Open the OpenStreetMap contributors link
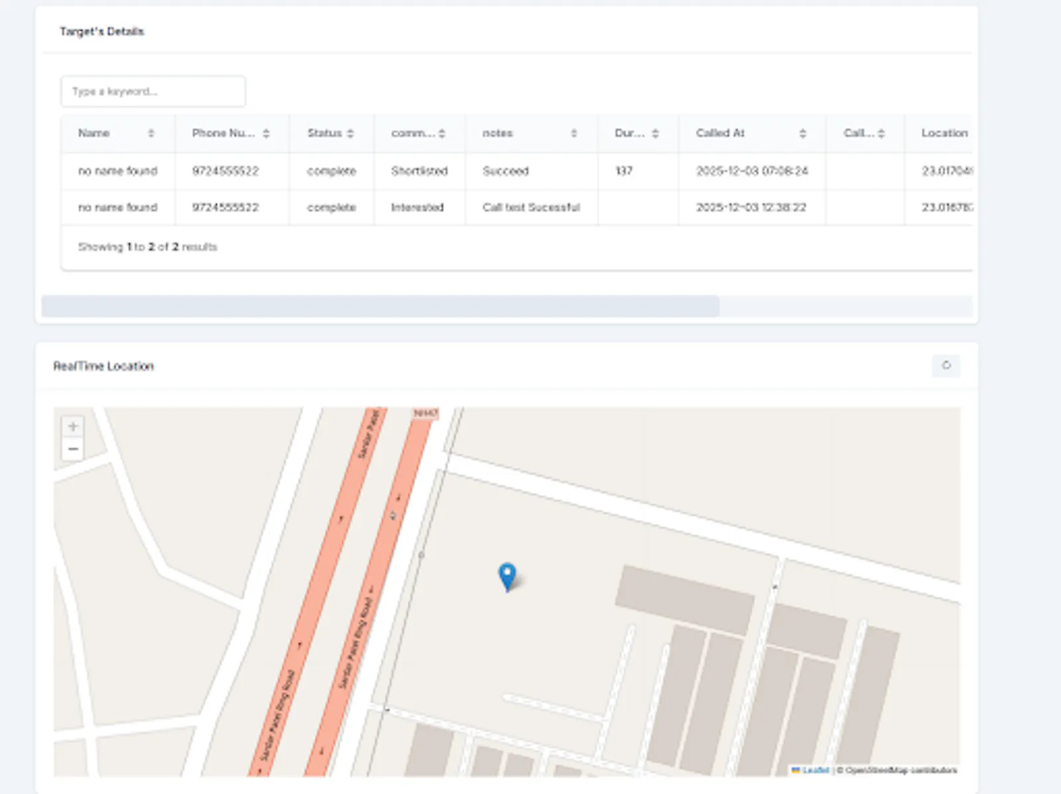1061x794 pixels. 901,770
